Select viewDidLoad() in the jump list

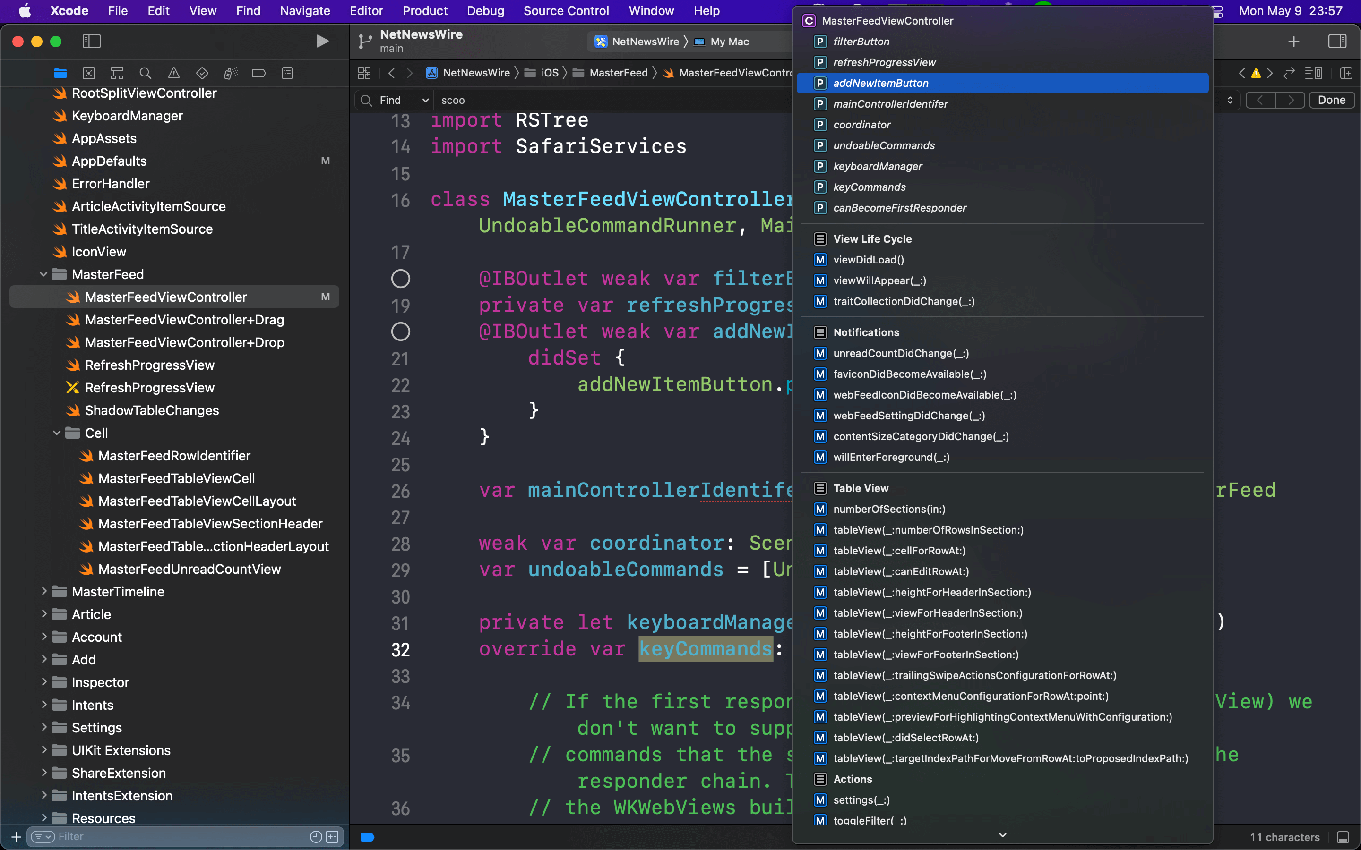pos(868,260)
